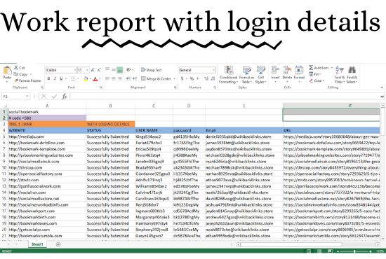386x259 pixels.
Task: Click the formula bar Enter checkmark
Action: click(55, 97)
